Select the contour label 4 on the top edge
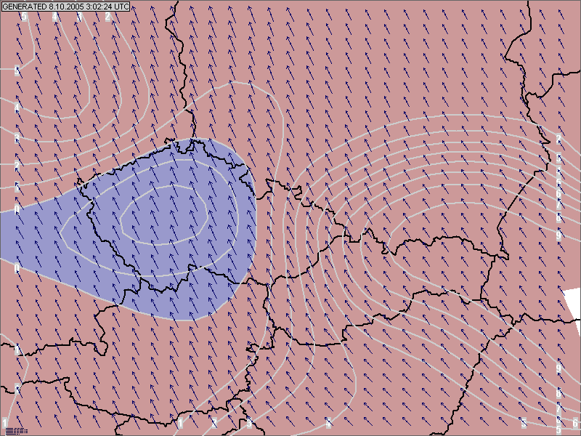Screen dimensions: 581x436 [54, 16]
